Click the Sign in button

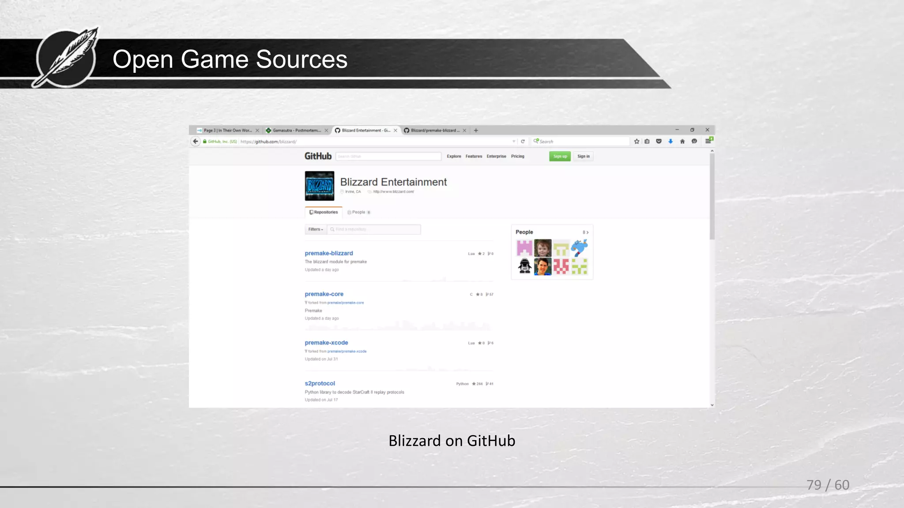point(584,156)
